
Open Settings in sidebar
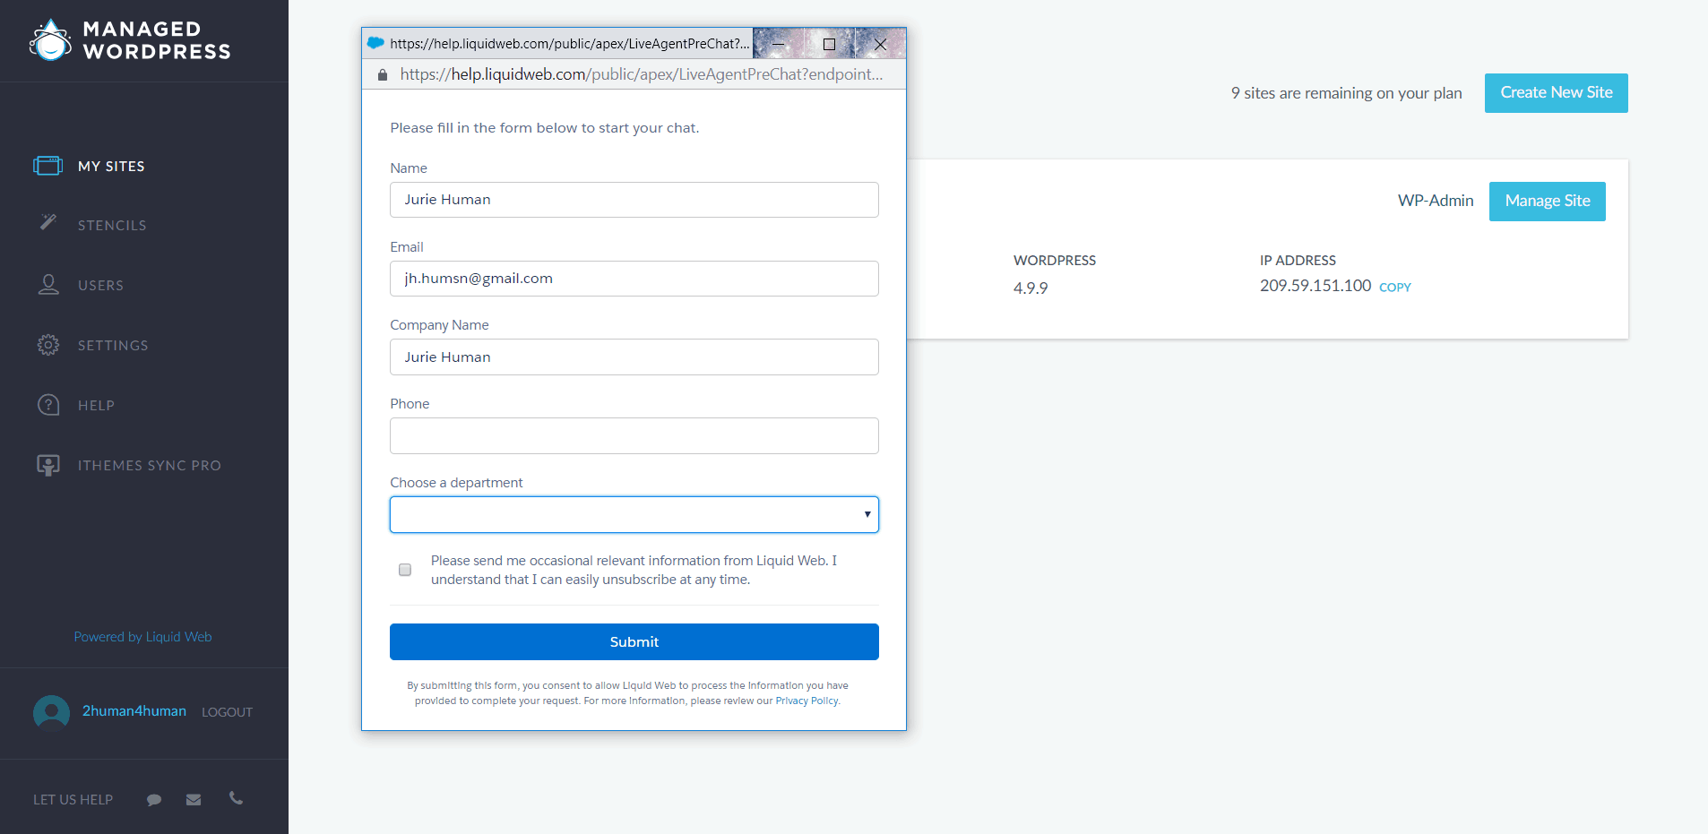pyautogui.click(x=113, y=345)
